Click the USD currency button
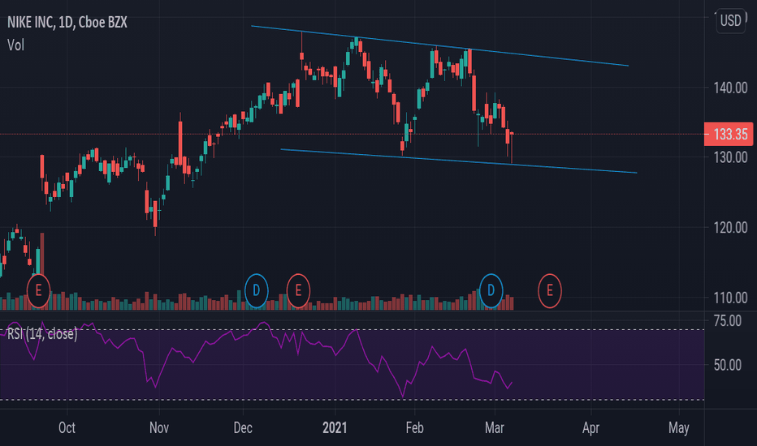The image size is (757, 446). click(x=731, y=21)
